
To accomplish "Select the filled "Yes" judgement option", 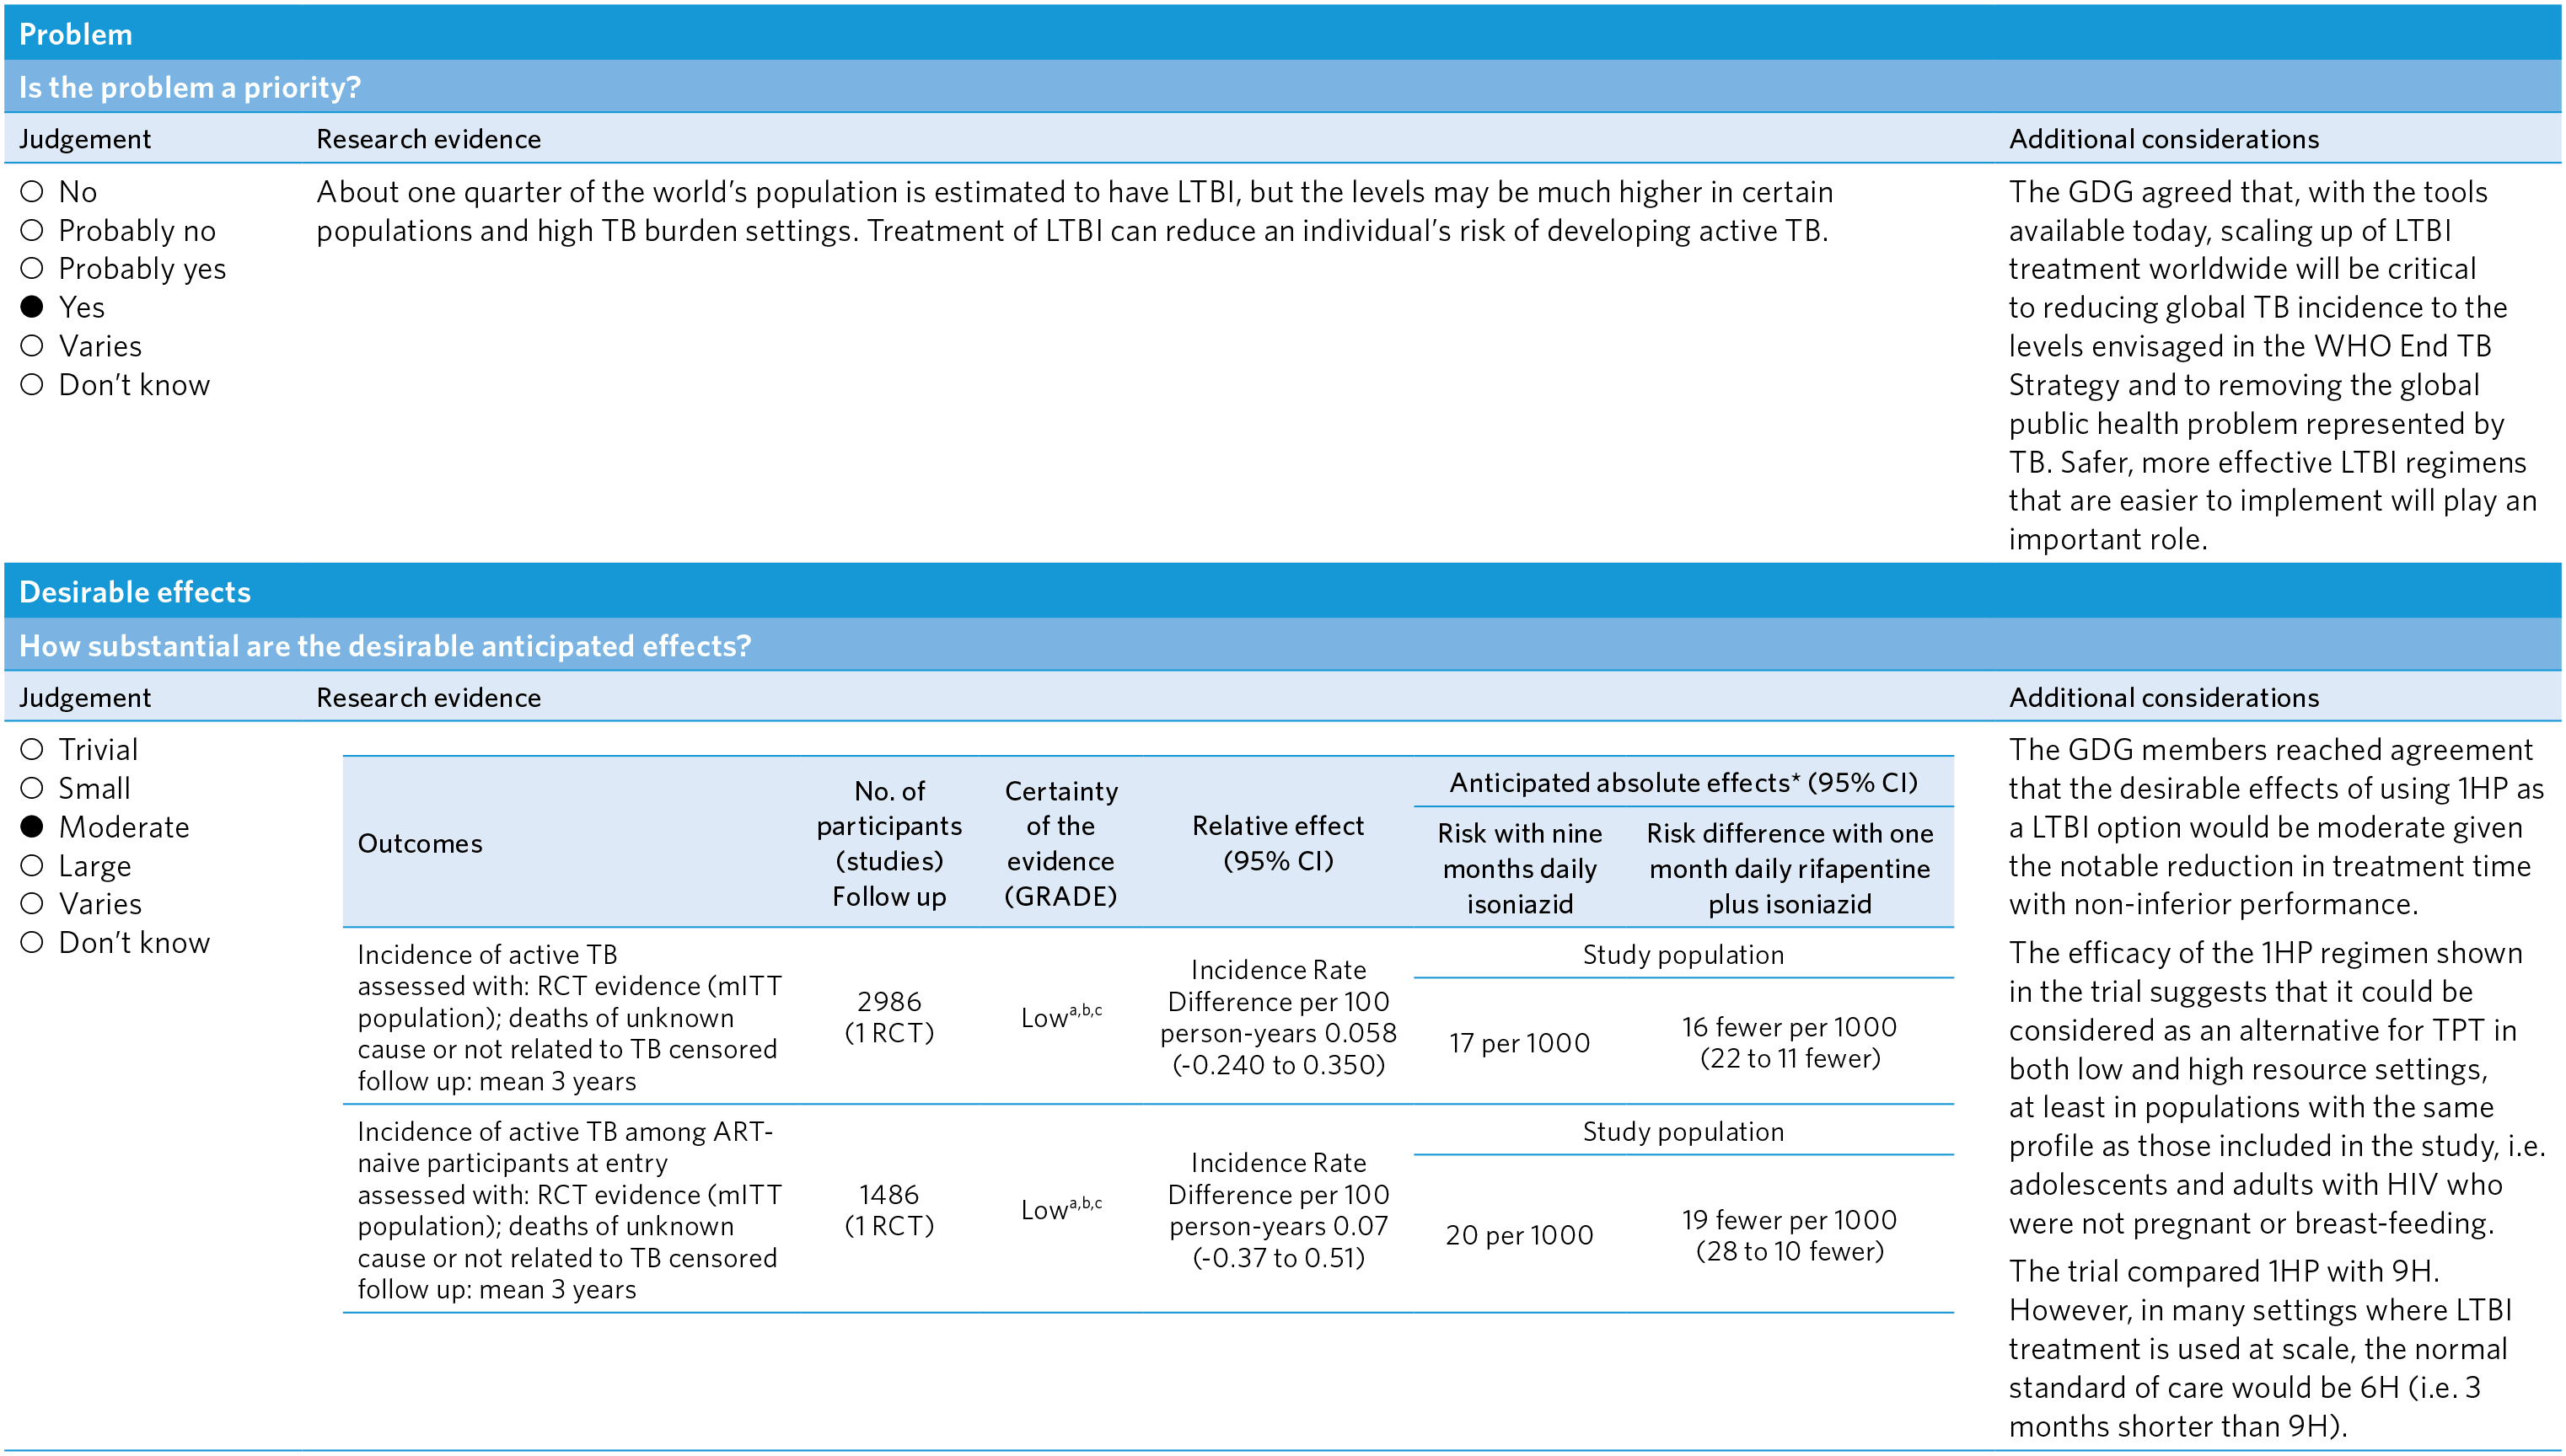I will (31, 307).
